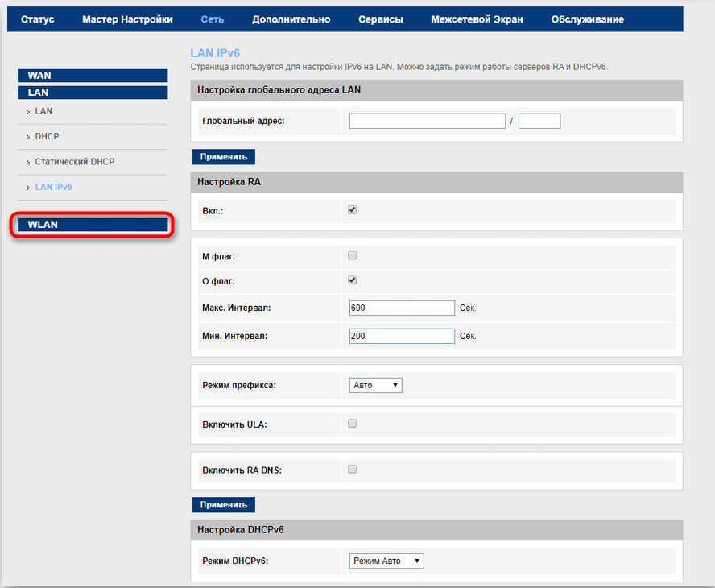715x588 pixels.
Task: Open the Сервисы menu tab
Action: 379,19
